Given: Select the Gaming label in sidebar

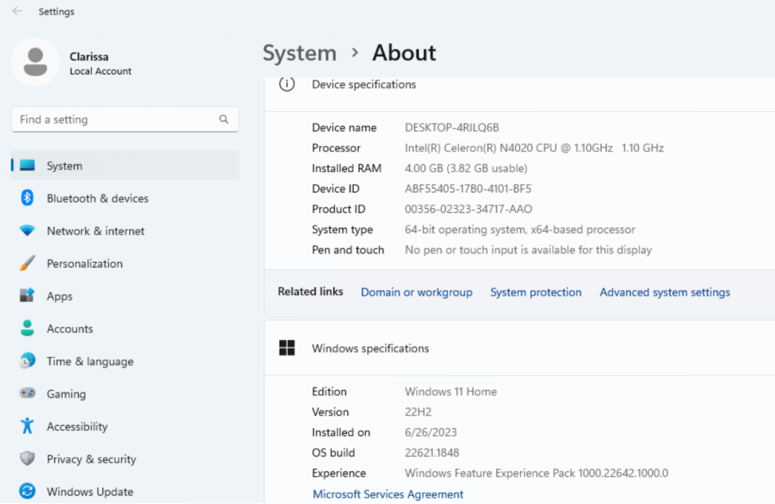Looking at the screenshot, I should point(66,394).
